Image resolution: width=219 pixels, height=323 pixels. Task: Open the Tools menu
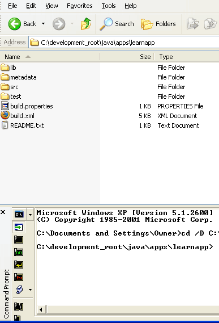(109, 6)
